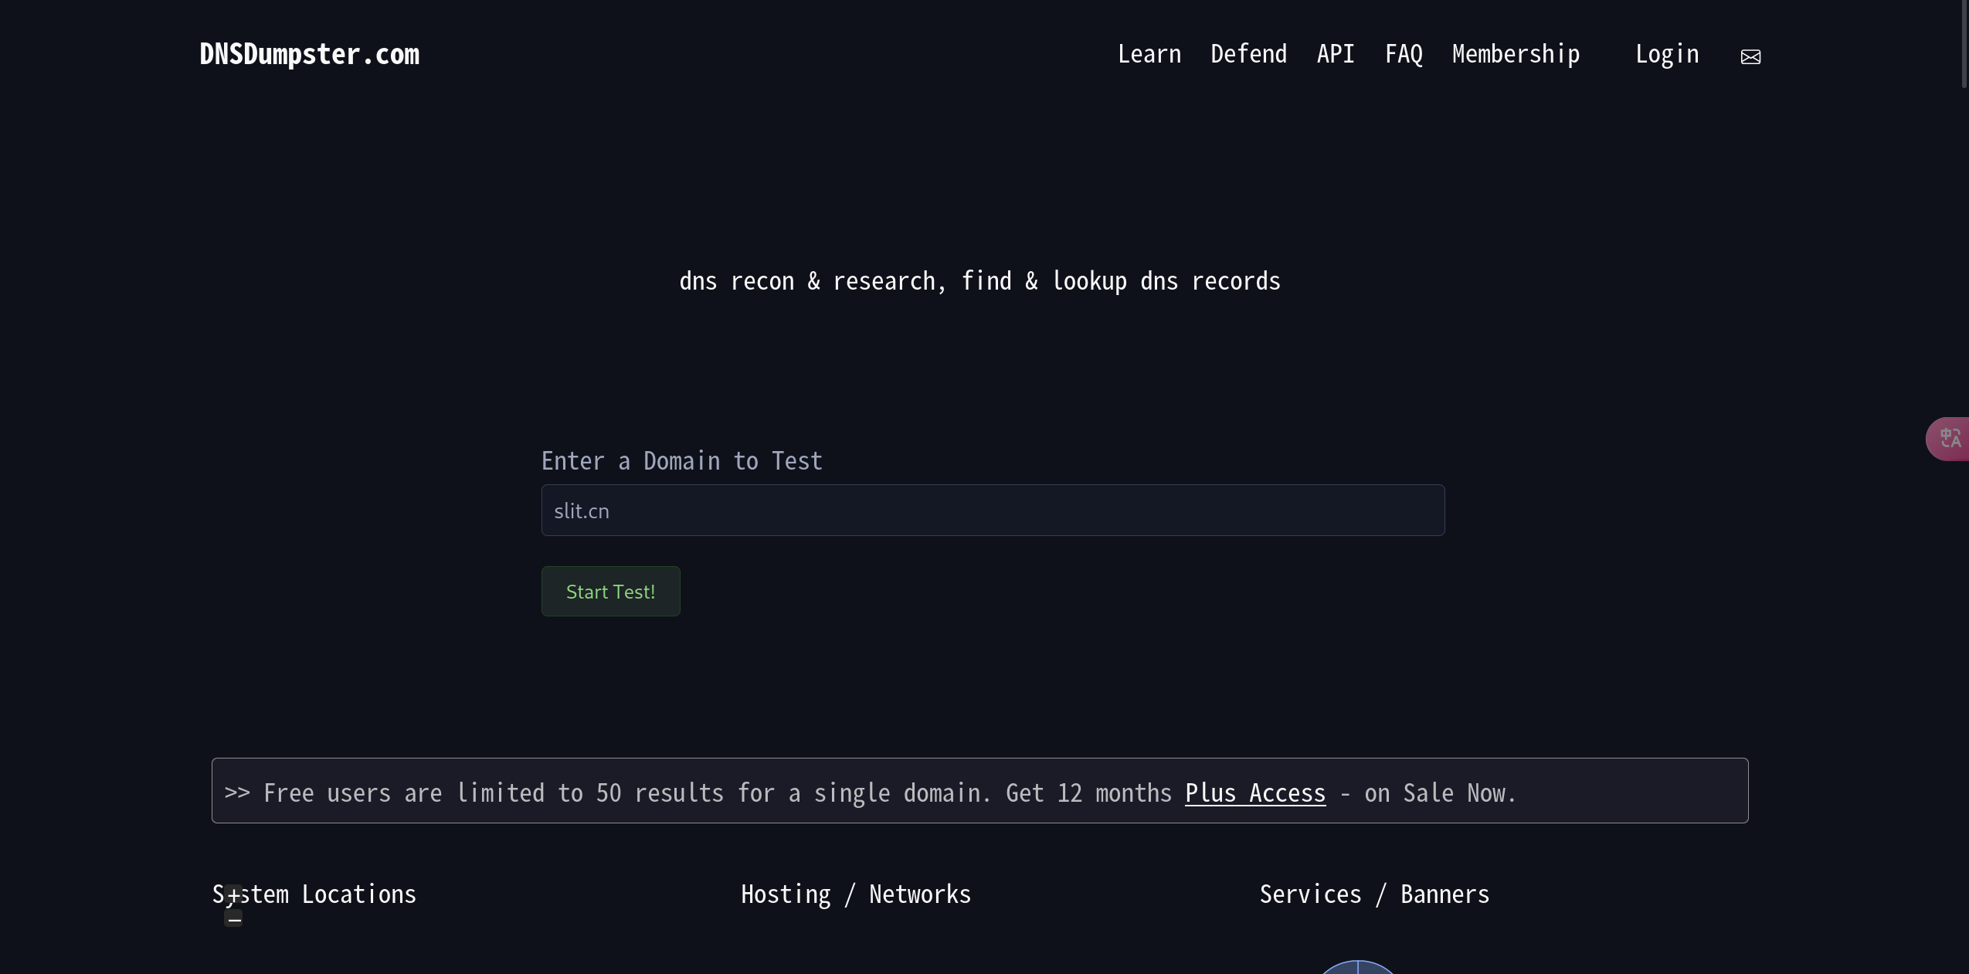
Task: Open the FAQ page
Action: click(x=1403, y=54)
